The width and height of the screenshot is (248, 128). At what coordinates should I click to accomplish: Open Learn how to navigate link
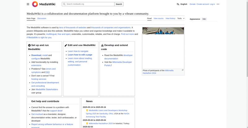78,51
